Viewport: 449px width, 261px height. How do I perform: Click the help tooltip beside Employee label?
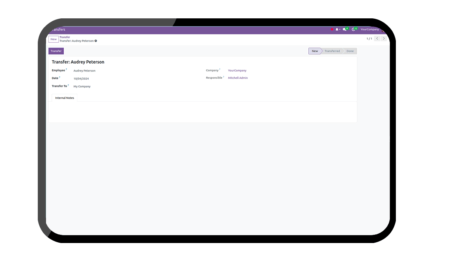click(x=67, y=69)
